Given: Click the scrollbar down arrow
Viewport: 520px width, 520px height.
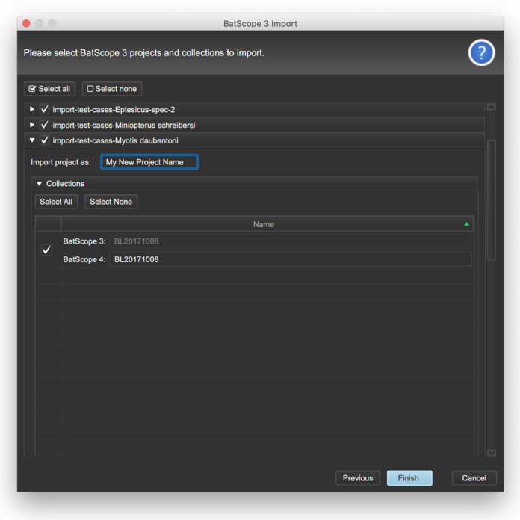Looking at the screenshot, I should click(x=491, y=453).
